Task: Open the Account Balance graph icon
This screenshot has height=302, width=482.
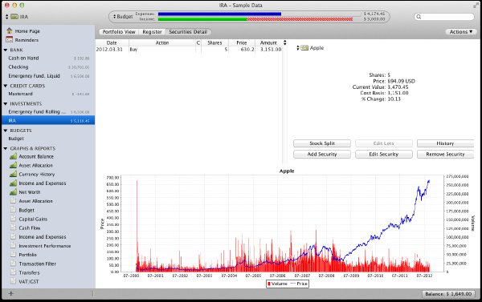Action: [x=13, y=156]
